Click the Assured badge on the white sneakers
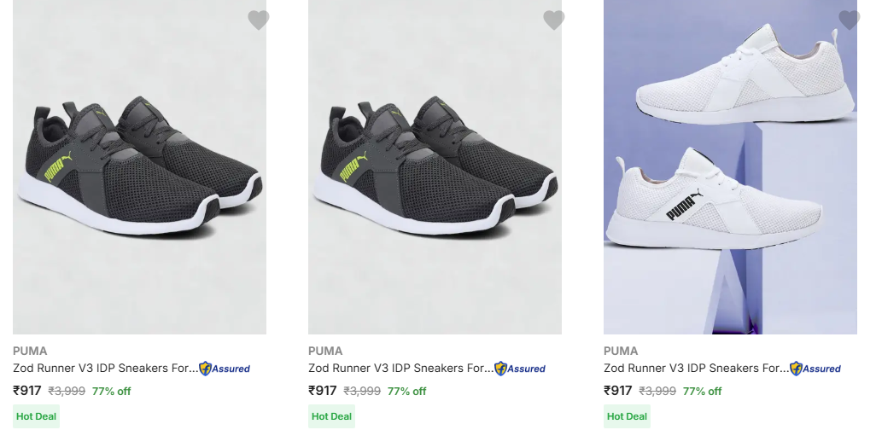Image resolution: width=876 pixels, height=430 pixels. click(x=815, y=369)
